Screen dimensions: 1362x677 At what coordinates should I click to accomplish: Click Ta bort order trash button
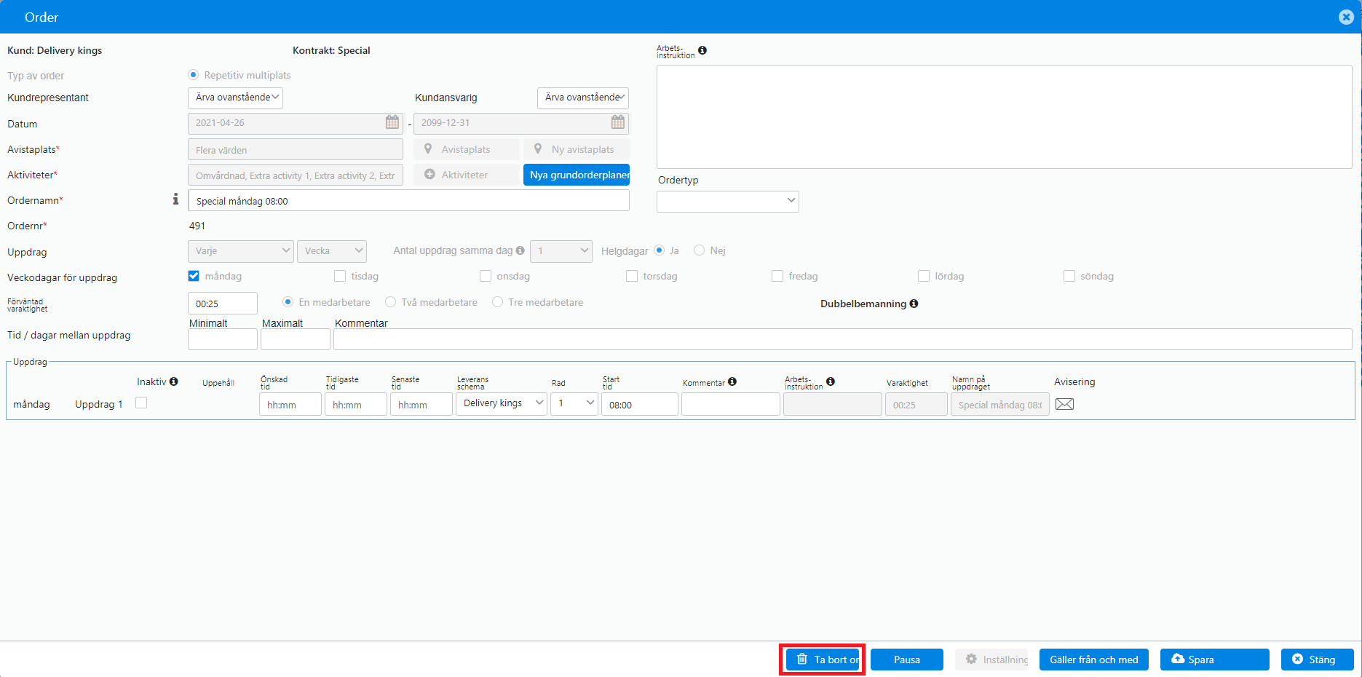point(823,660)
